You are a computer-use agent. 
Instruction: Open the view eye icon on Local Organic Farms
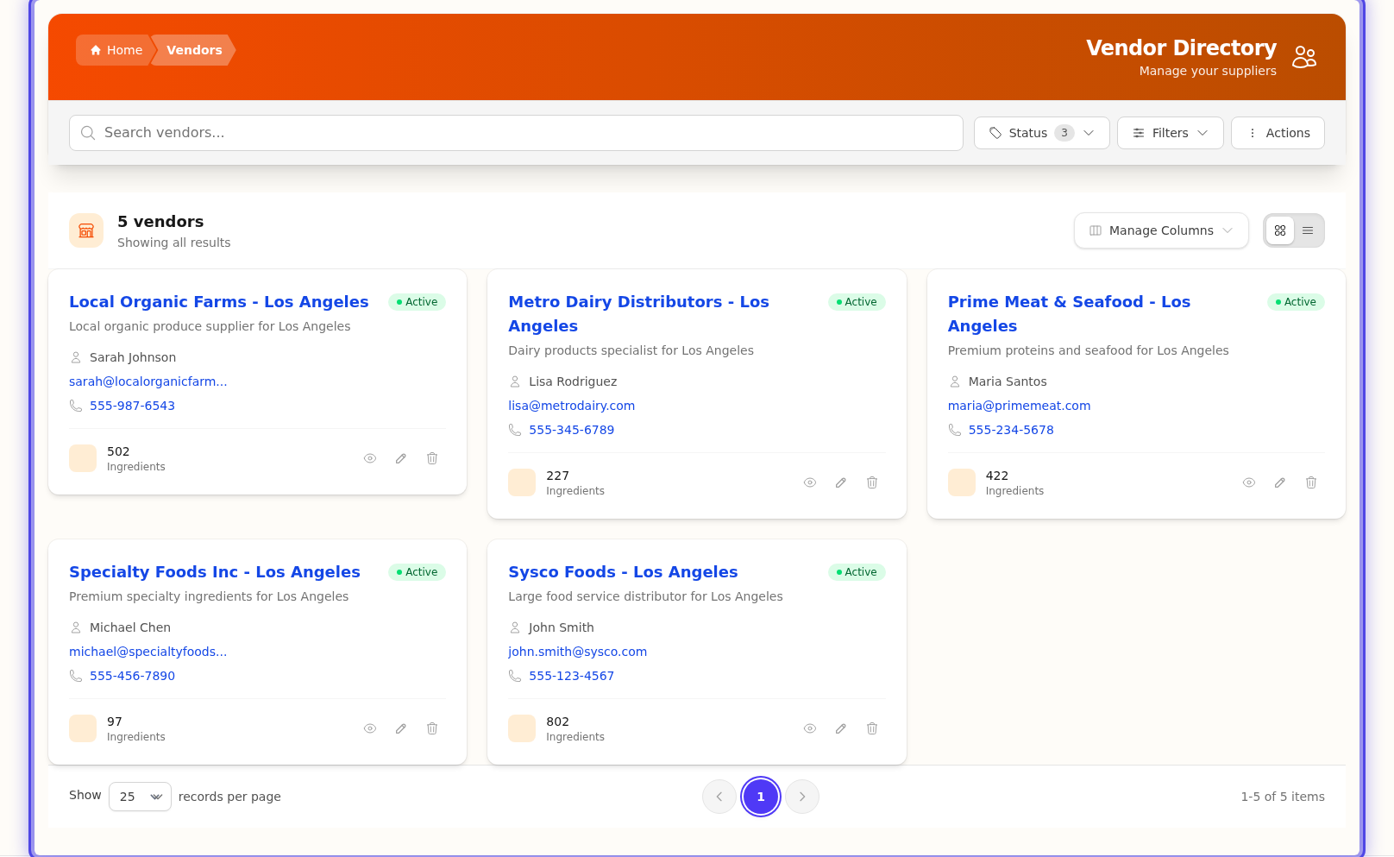pos(370,458)
